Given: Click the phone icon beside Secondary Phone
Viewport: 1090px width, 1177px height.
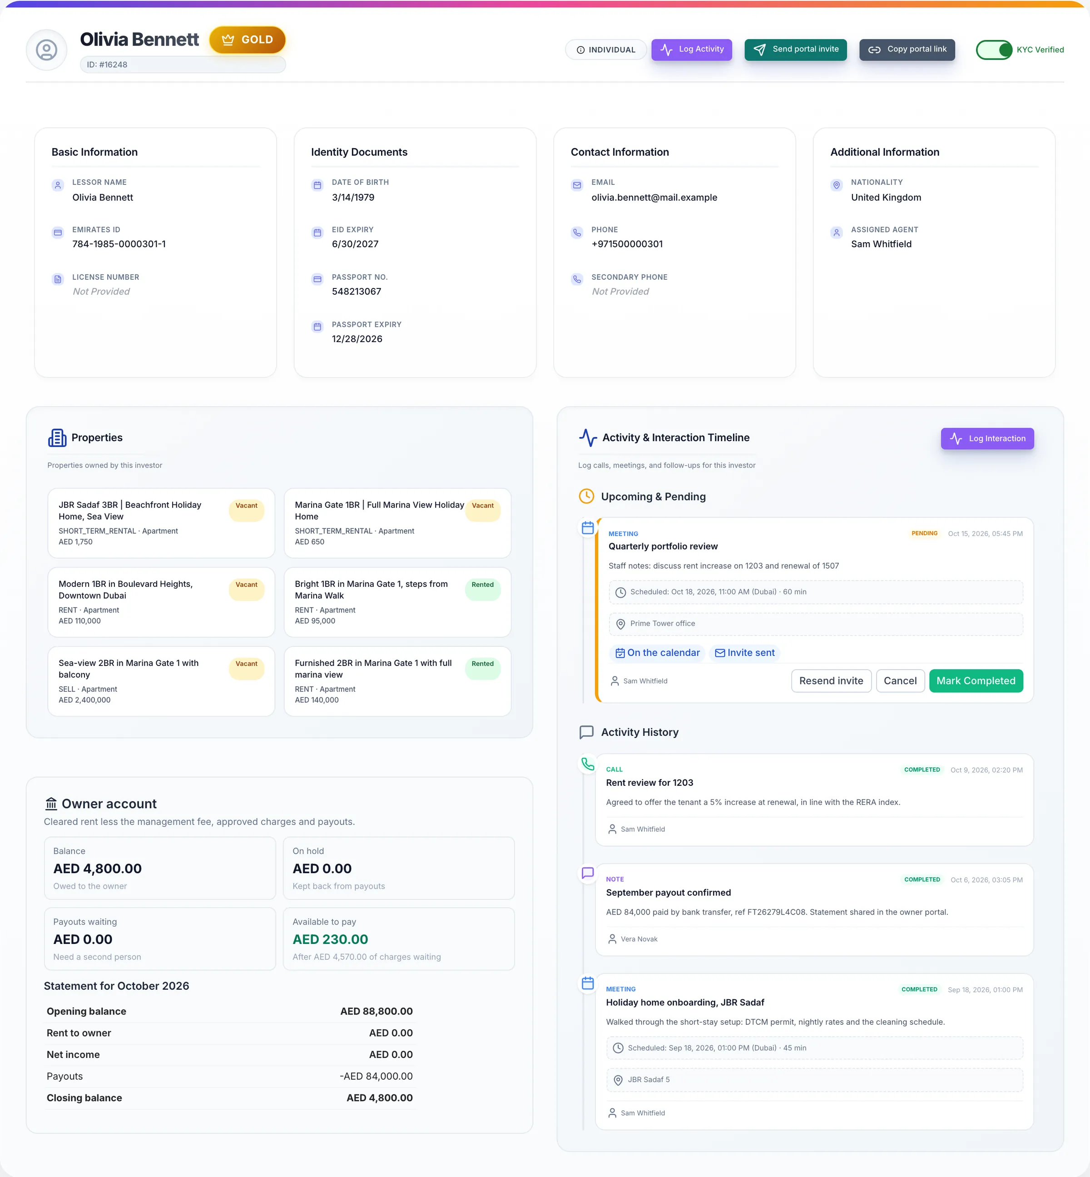Looking at the screenshot, I should click(x=577, y=280).
